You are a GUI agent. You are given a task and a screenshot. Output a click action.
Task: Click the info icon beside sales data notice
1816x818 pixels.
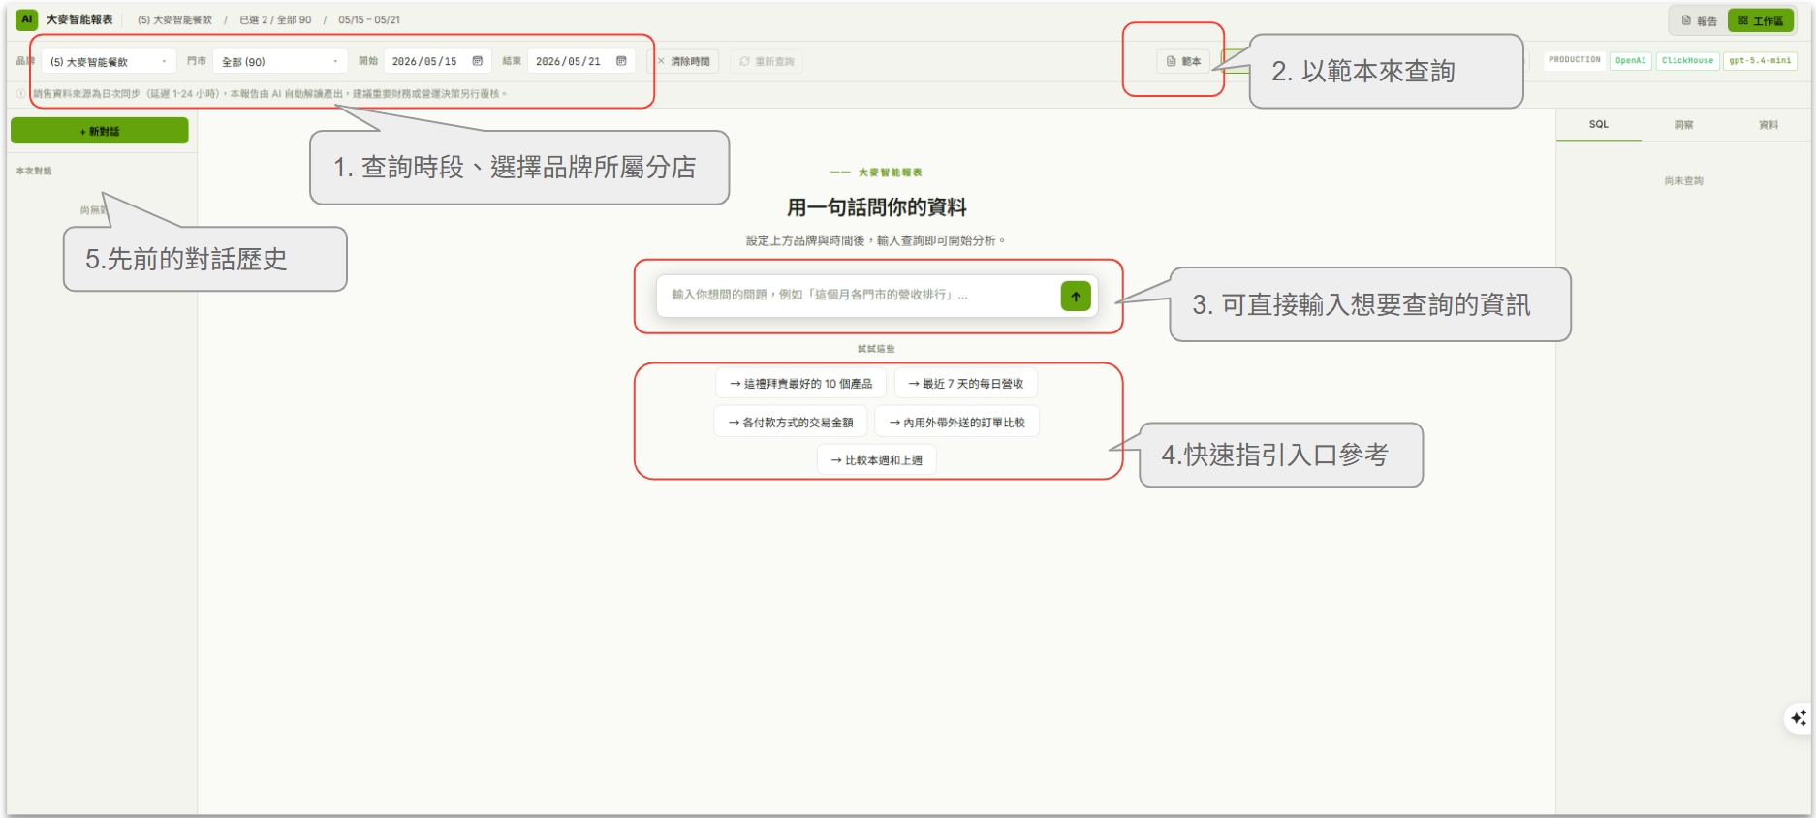coord(21,94)
